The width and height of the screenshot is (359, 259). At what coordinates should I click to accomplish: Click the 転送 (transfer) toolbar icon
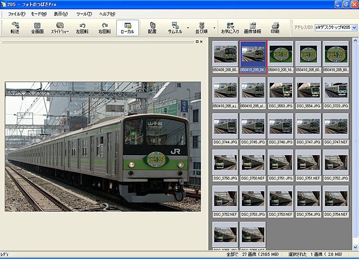point(15,28)
